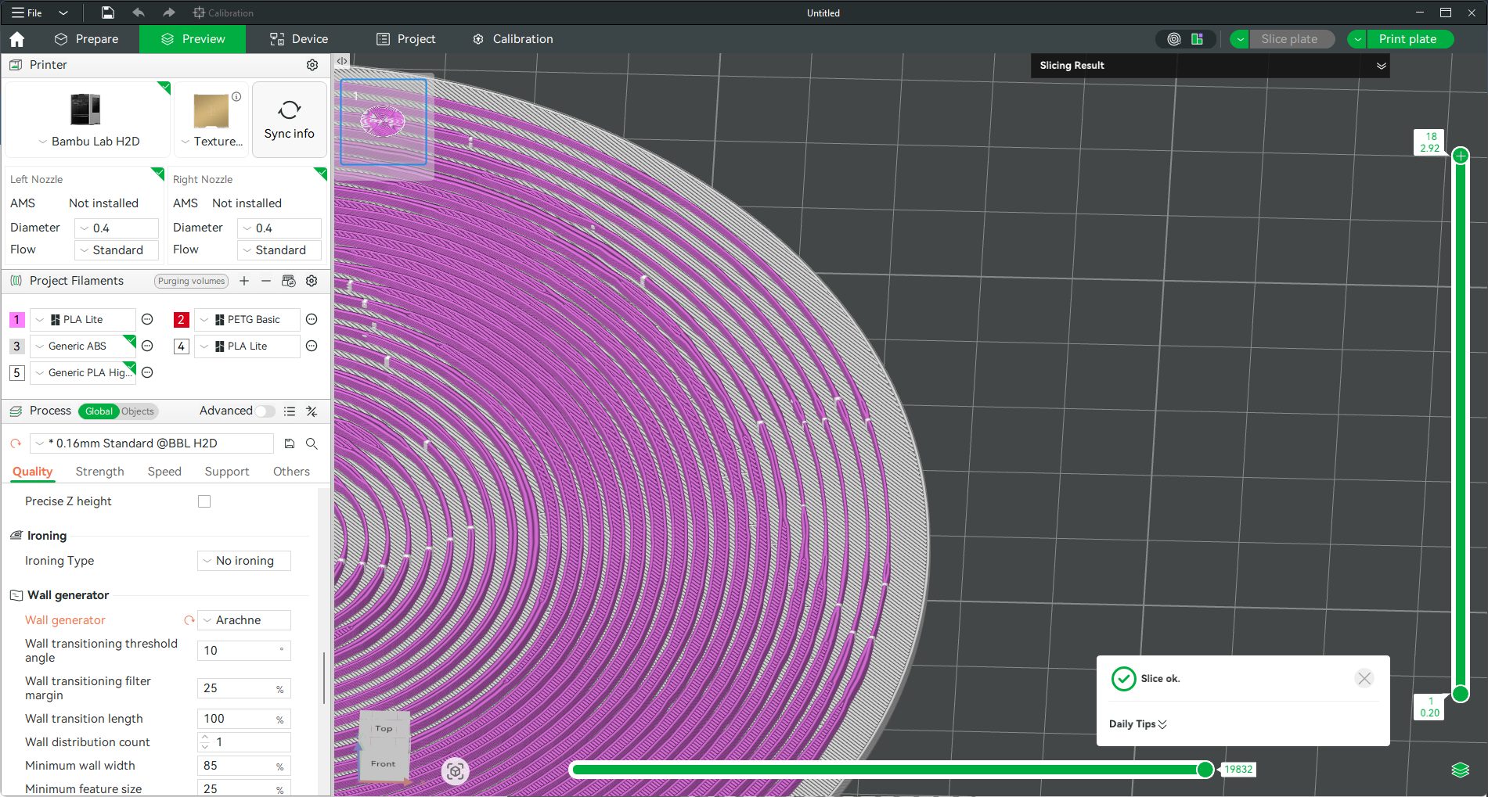Click the Sync info button

point(289,120)
